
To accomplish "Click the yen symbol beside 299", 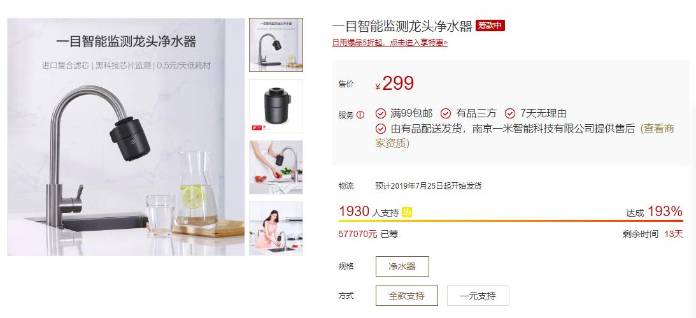I will click(378, 87).
